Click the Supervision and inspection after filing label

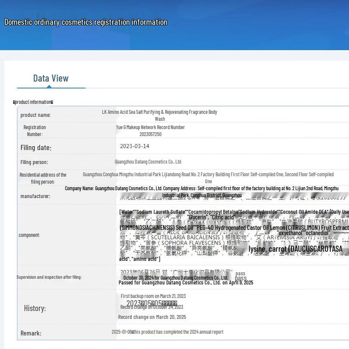(x=49, y=277)
